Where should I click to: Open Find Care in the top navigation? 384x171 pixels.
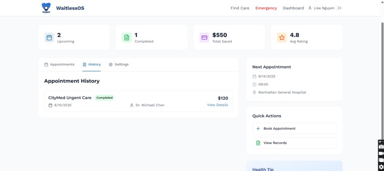pyautogui.click(x=240, y=8)
